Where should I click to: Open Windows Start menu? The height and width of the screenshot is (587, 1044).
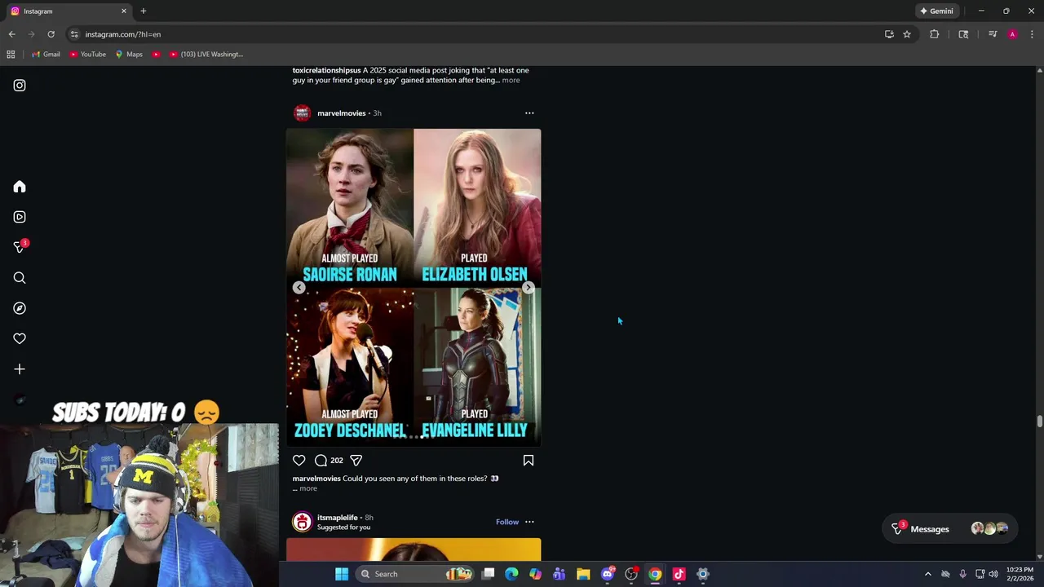342,574
